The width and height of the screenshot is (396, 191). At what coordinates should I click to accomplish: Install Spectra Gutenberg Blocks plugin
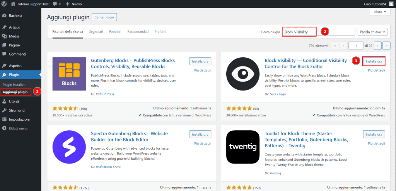(200, 135)
